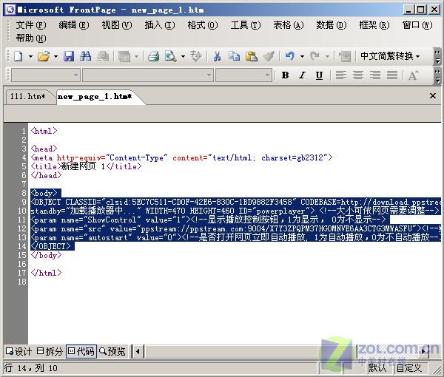Open the Font name combo box
Viewport: 444px width, 377px height.
147,75
